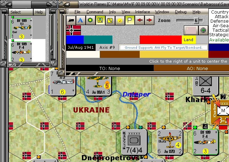Screen dimensions: 229x162
Task: Click the green concentric circle target button
Action: 203,30
